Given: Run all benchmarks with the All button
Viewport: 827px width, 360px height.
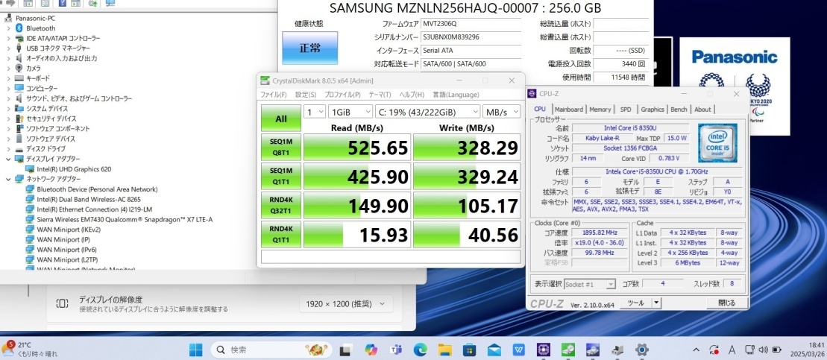Looking at the screenshot, I should pos(281,119).
